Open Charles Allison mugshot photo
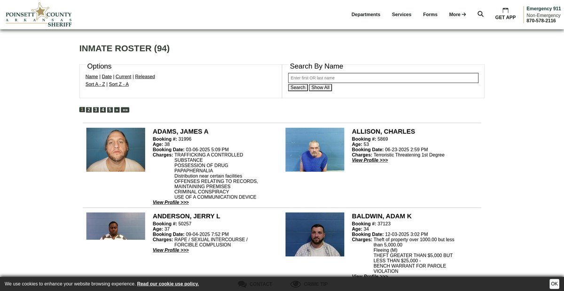The image size is (564, 291). [x=315, y=150]
